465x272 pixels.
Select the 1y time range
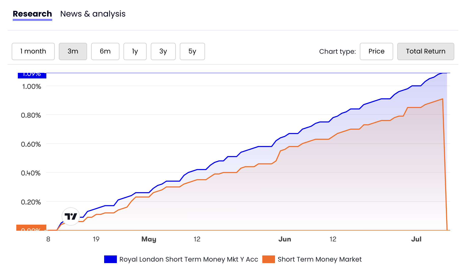[135, 51]
